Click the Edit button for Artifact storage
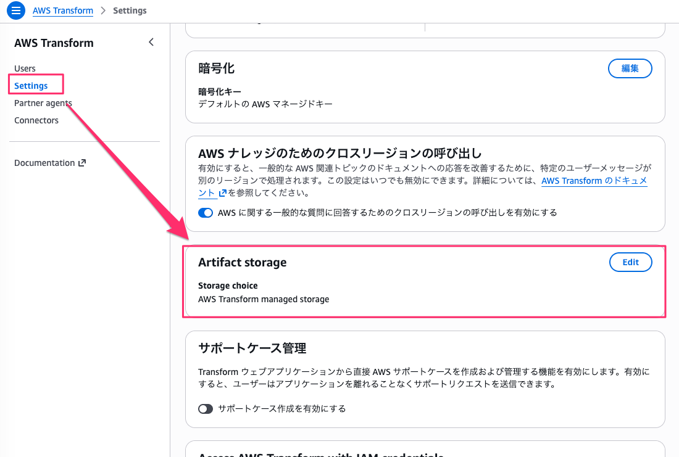The image size is (679, 457). pyautogui.click(x=630, y=262)
